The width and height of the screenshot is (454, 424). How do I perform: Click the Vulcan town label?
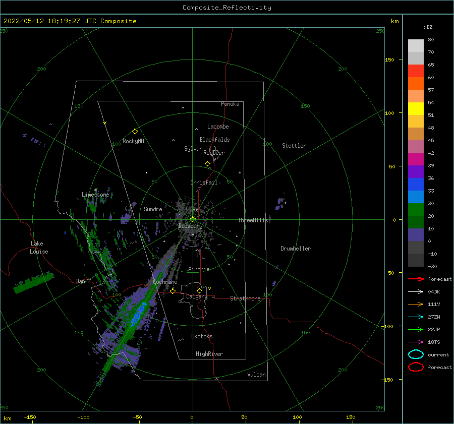point(257,375)
